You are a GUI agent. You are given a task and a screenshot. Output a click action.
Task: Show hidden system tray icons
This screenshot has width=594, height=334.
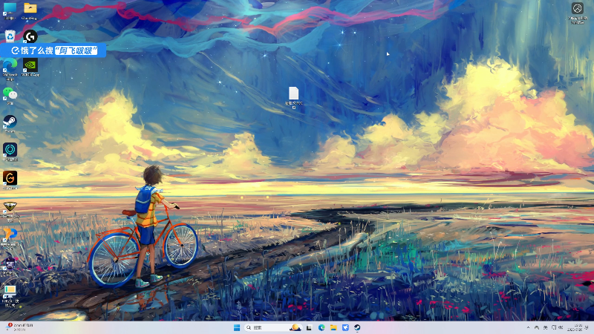tap(528, 327)
